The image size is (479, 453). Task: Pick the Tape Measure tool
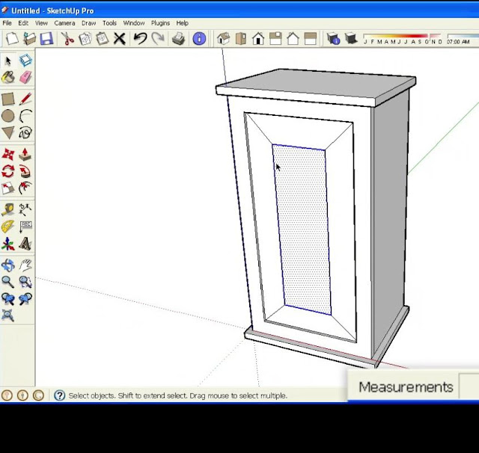(x=8, y=210)
